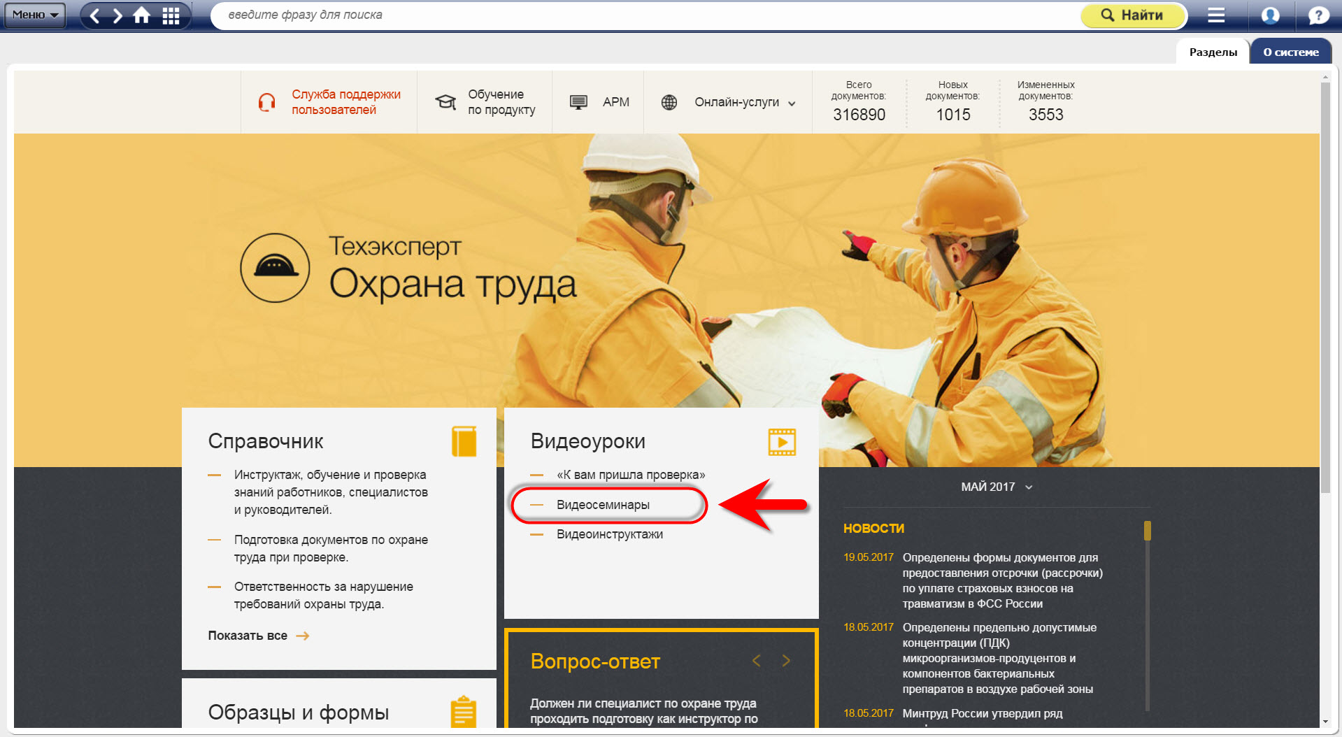Open the user profile icon
The height and width of the screenshot is (737, 1342).
point(1270,15)
